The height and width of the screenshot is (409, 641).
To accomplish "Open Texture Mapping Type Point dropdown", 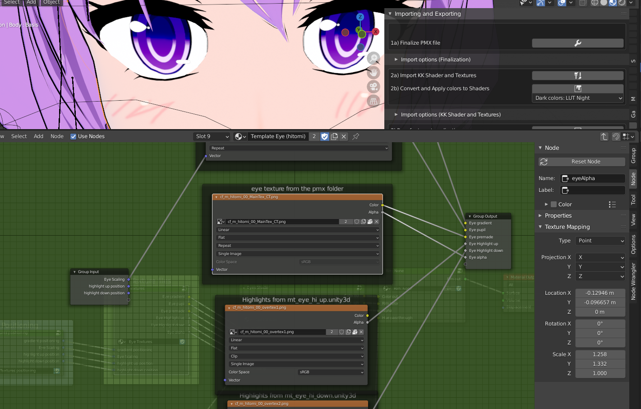I will click(600, 241).
